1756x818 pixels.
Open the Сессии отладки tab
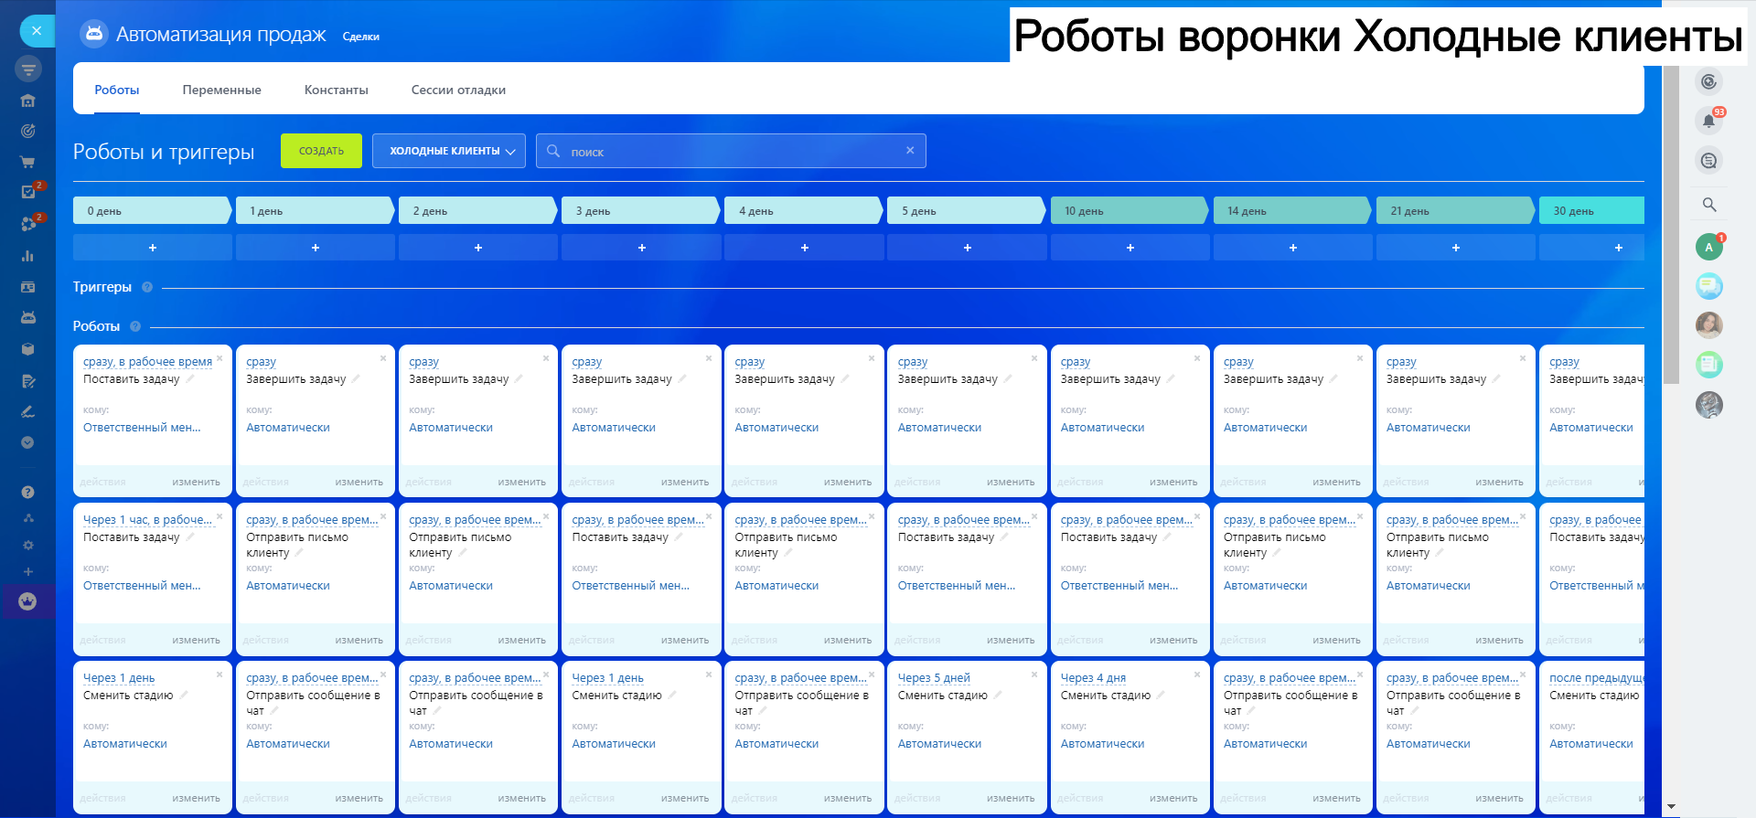[x=458, y=90]
